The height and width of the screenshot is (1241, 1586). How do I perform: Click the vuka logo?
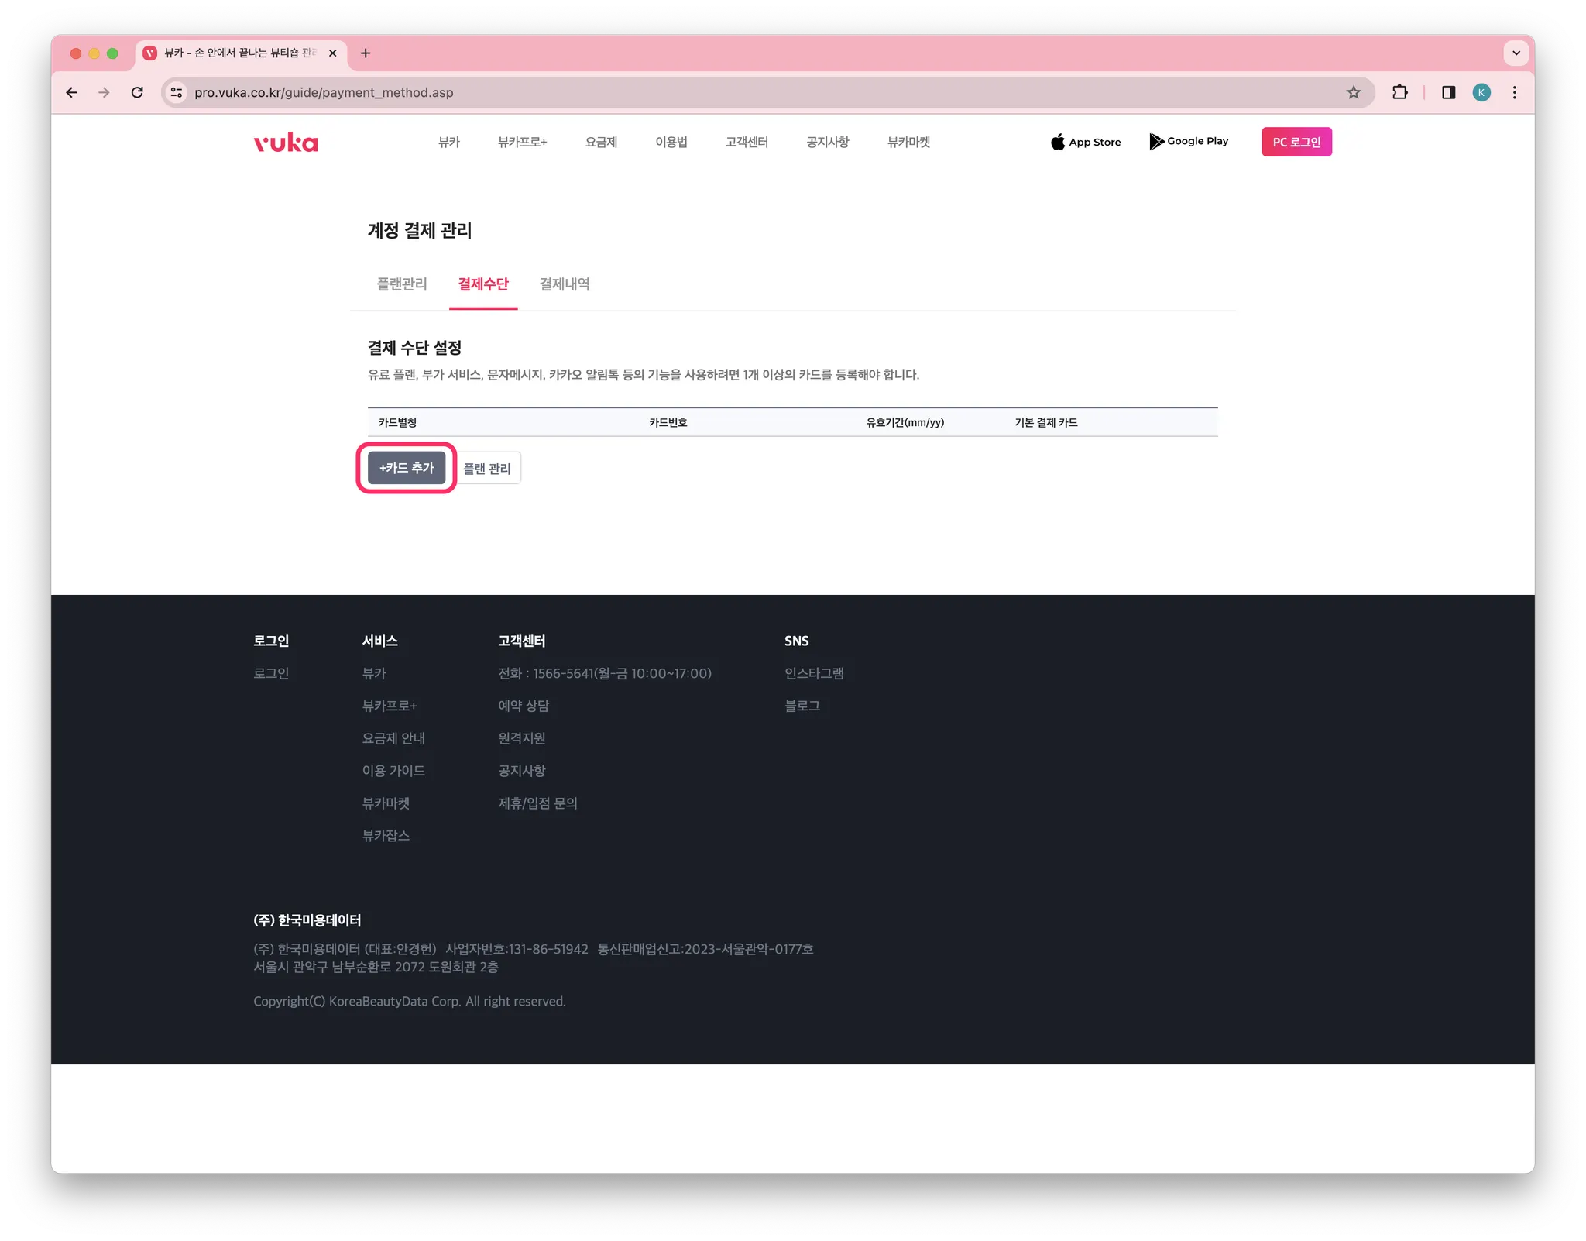pyautogui.click(x=286, y=143)
